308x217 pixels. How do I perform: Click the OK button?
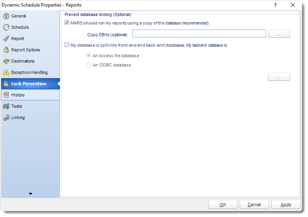point(223,205)
